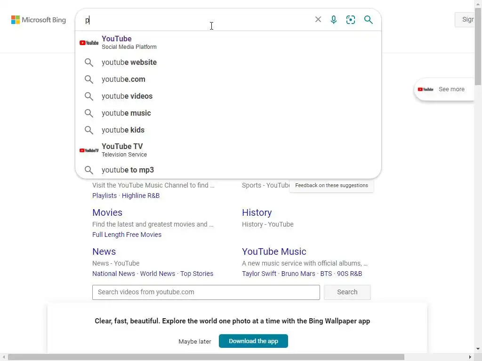Click magnifier icon beside 'youtube music'
This screenshot has width=482, height=361.
tap(89, 113)
